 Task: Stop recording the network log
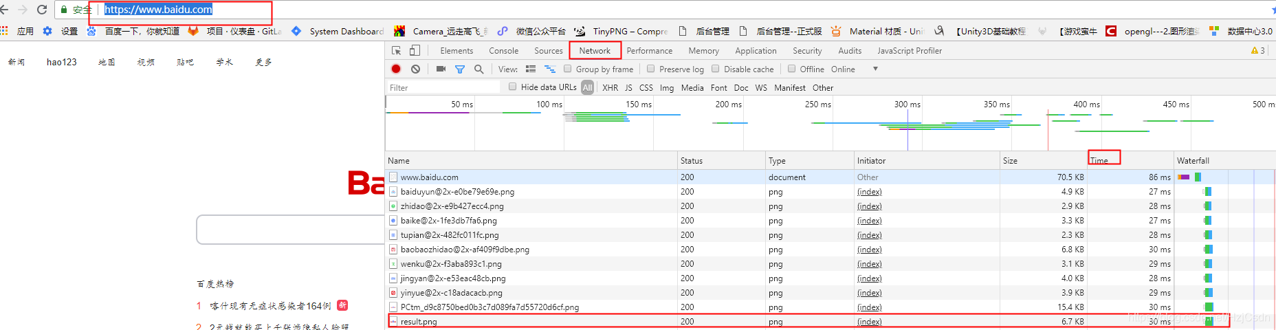[x=396, y=69]
